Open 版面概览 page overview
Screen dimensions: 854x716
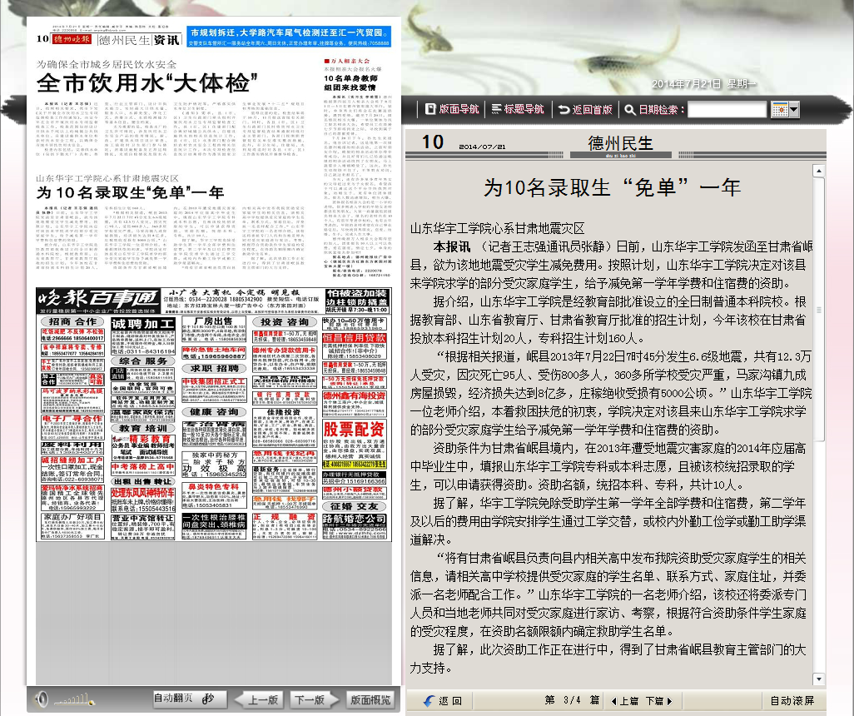point(369,699)
